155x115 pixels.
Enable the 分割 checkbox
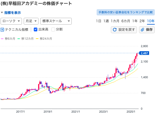(53, 29)
